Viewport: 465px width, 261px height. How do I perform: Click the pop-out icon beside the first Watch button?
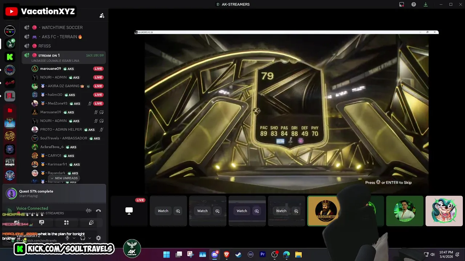pos(178,211)
